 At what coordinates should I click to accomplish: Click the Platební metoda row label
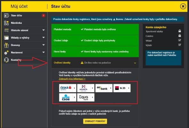click(x=62, y=29)
